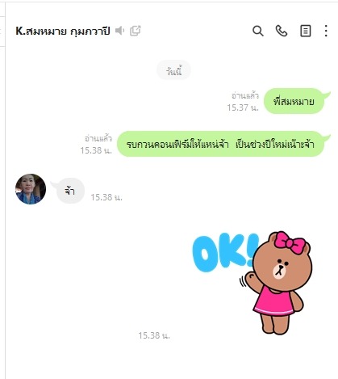
Task: Click the อ่านแล้ว read label beside พี่สมหมาย
Action: 245,95
